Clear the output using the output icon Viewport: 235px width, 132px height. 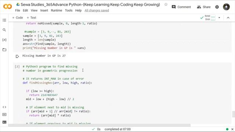[x=17, y=56]
